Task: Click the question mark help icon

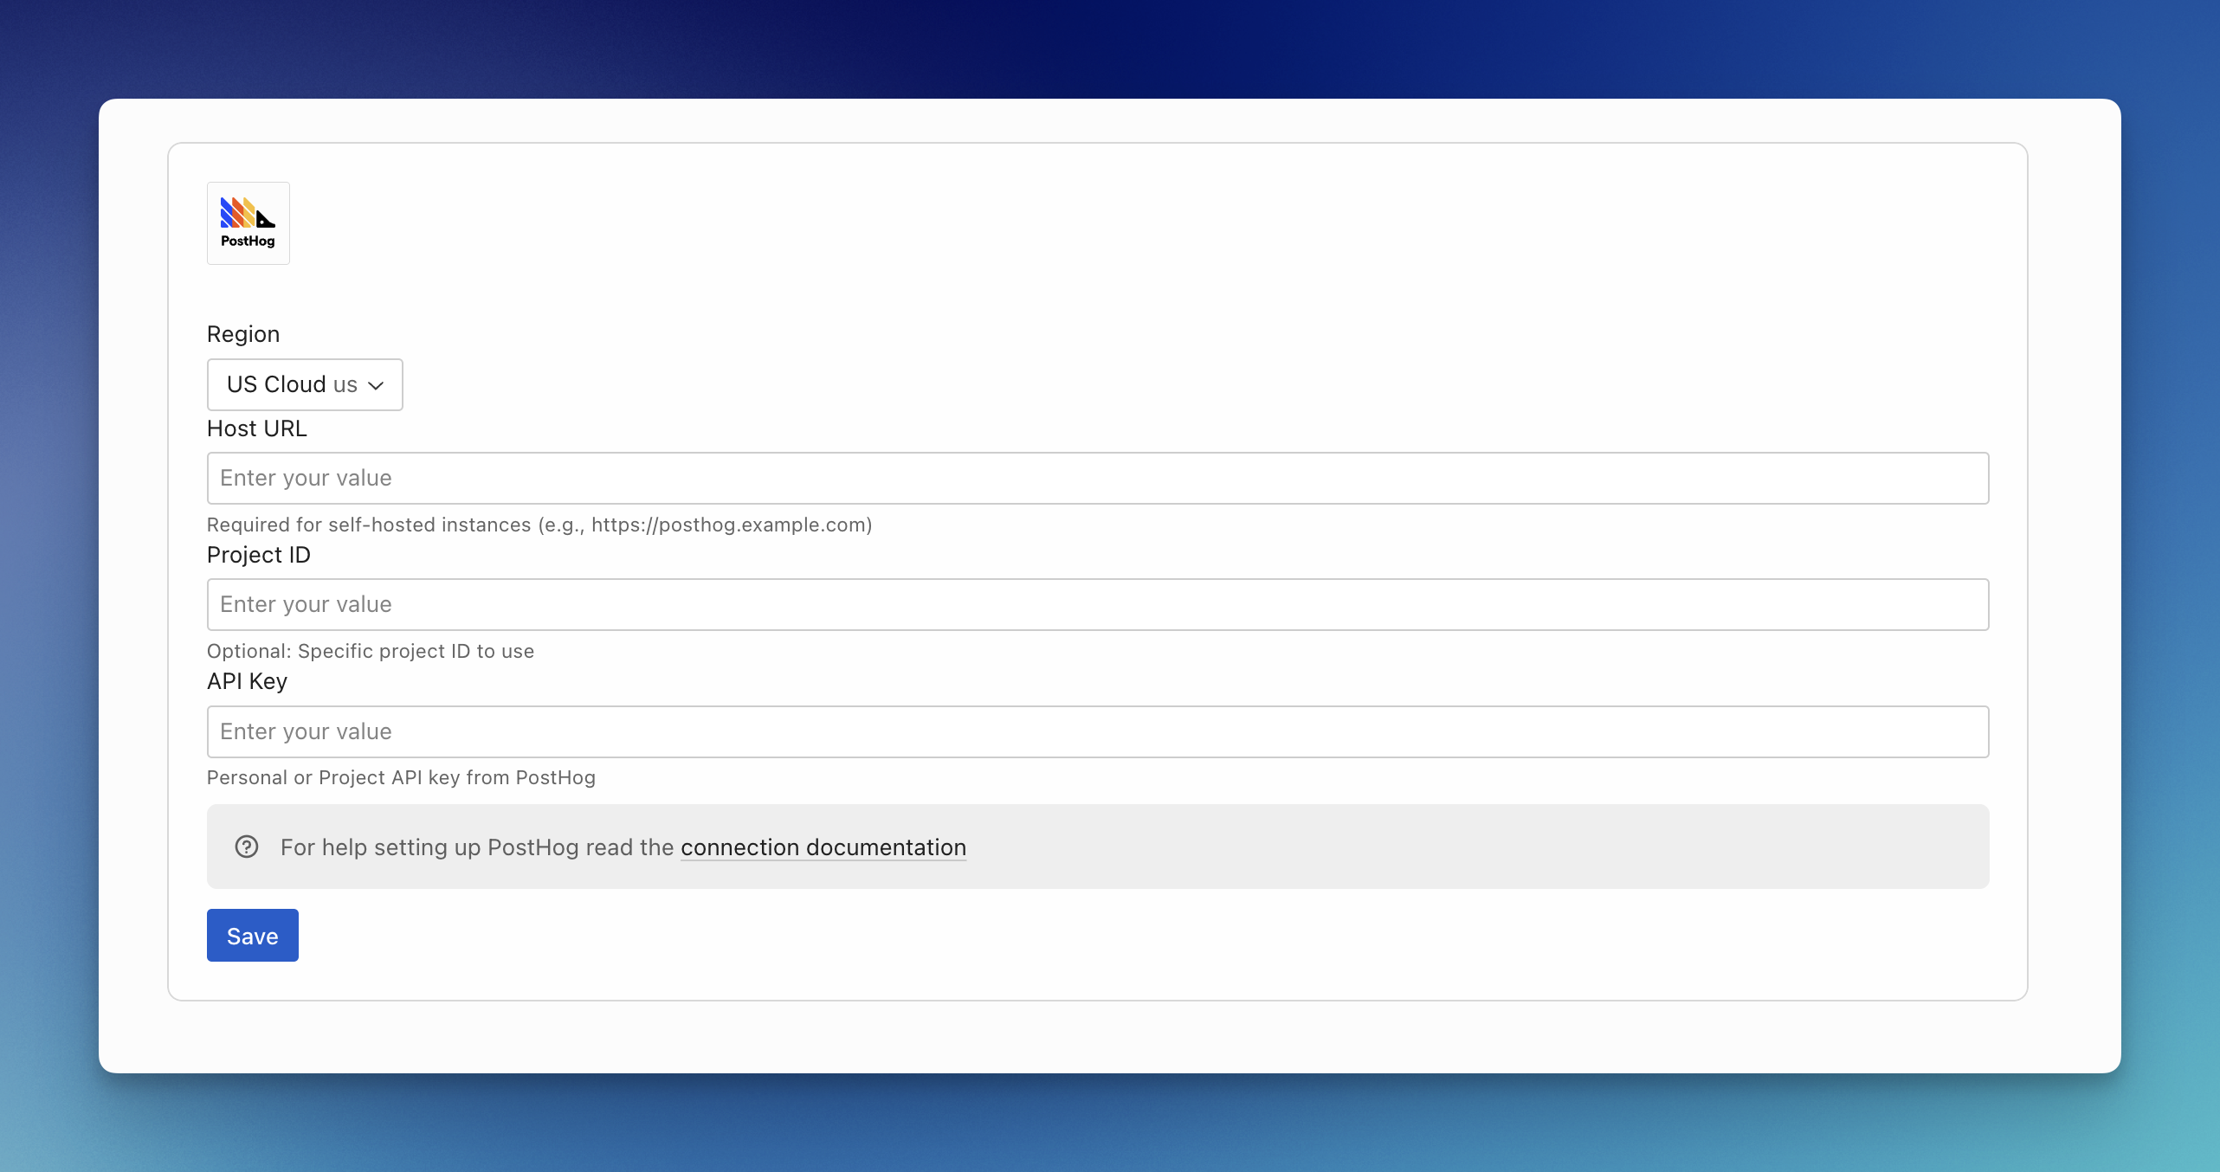Action: pyautogui.click(x=247, y=847)
